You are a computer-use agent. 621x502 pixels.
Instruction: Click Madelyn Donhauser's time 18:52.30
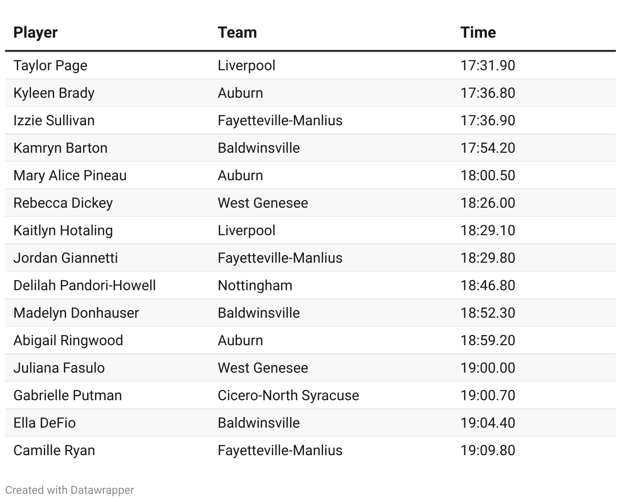488,313
